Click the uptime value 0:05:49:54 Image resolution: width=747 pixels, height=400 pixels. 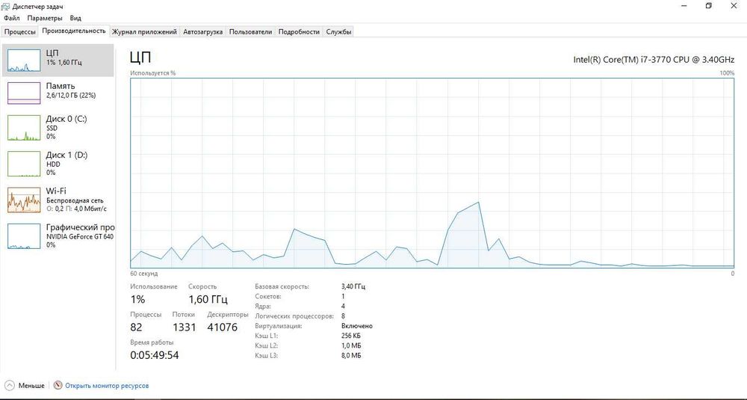155,355
